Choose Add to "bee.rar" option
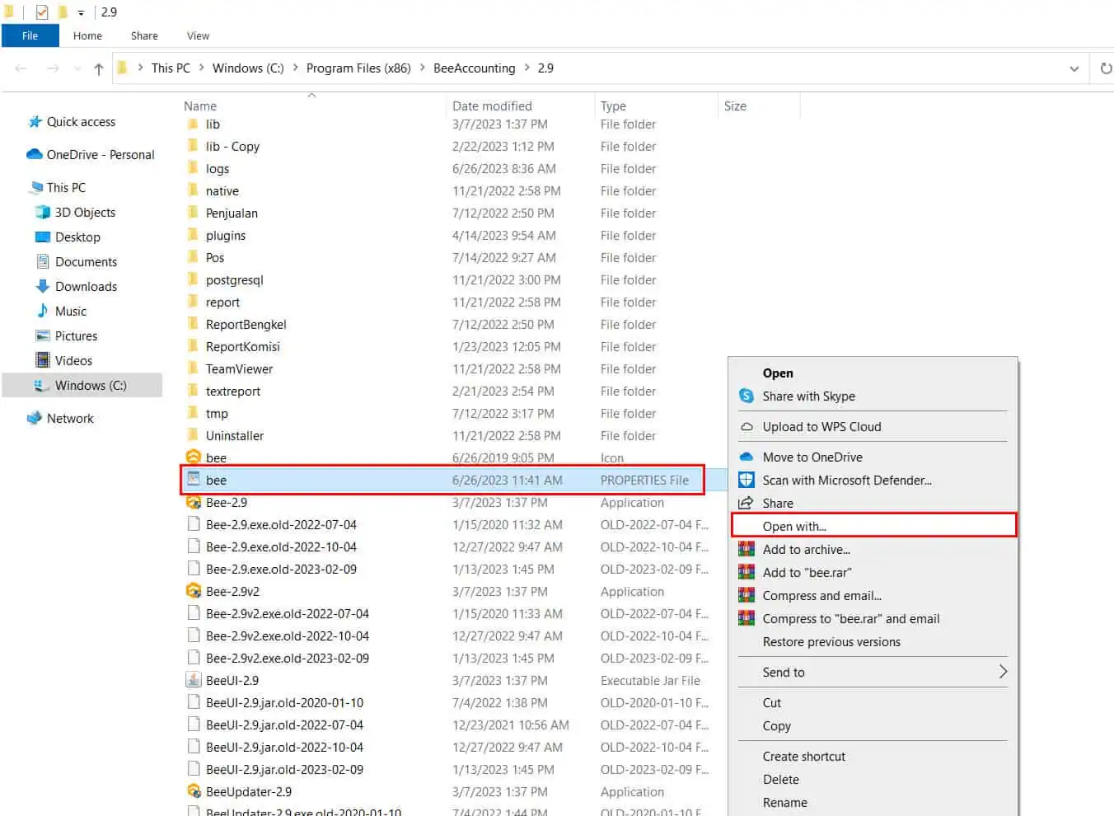Screen dimensions: 1114x816 [807, 572]
